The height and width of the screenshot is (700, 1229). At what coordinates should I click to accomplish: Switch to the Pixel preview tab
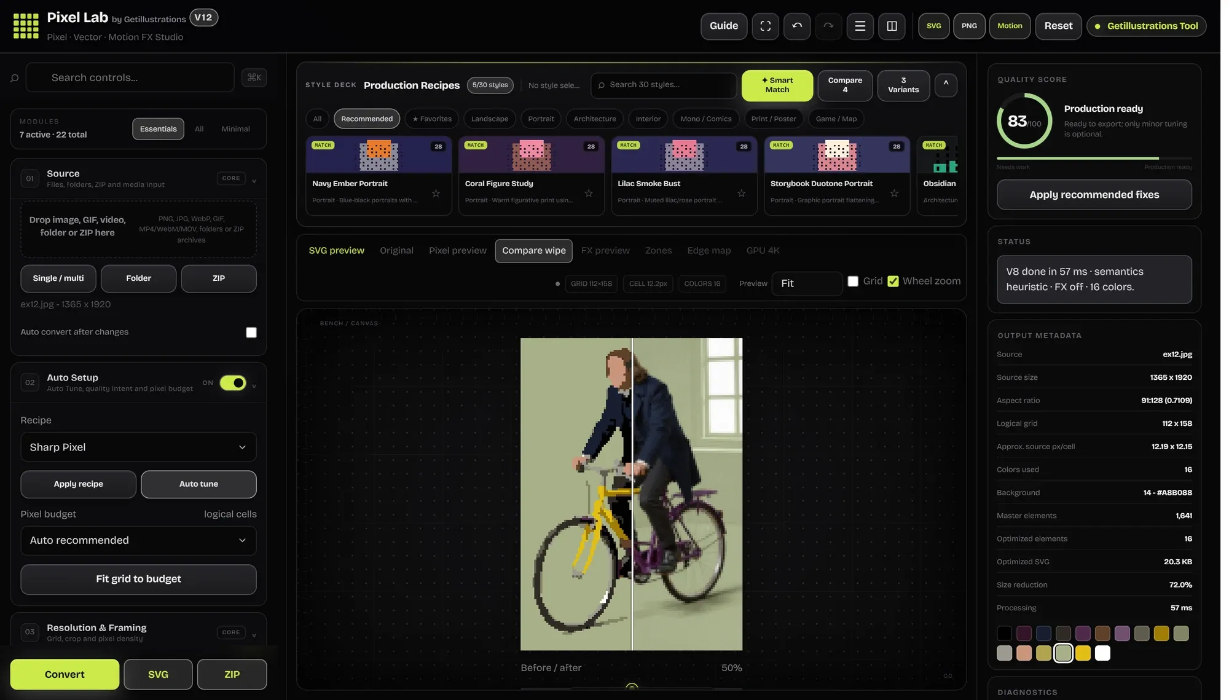[x=457, y=251]
